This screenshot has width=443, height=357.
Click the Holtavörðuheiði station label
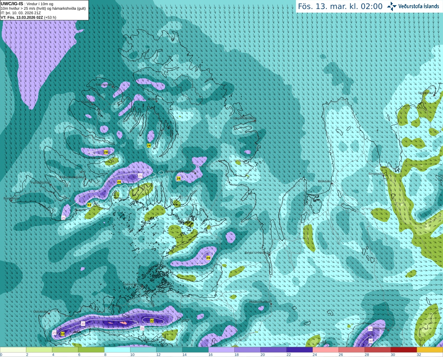point(260,302)
